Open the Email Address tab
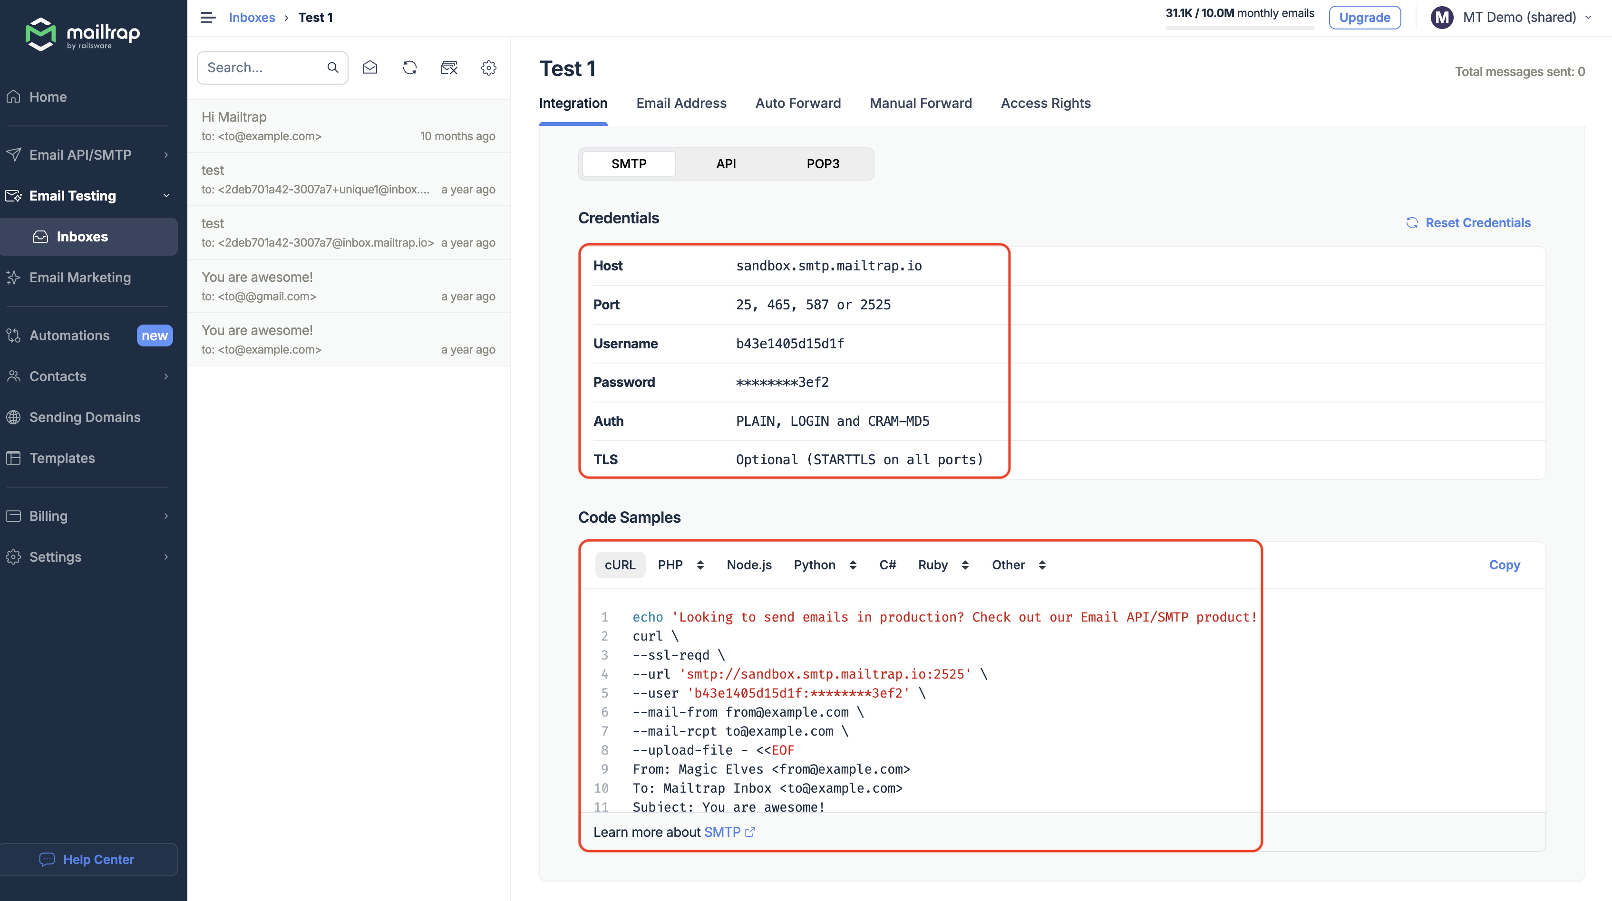The width and height of the screenshot is (1612, 901). pyautogui.click(x=681, y=103)
